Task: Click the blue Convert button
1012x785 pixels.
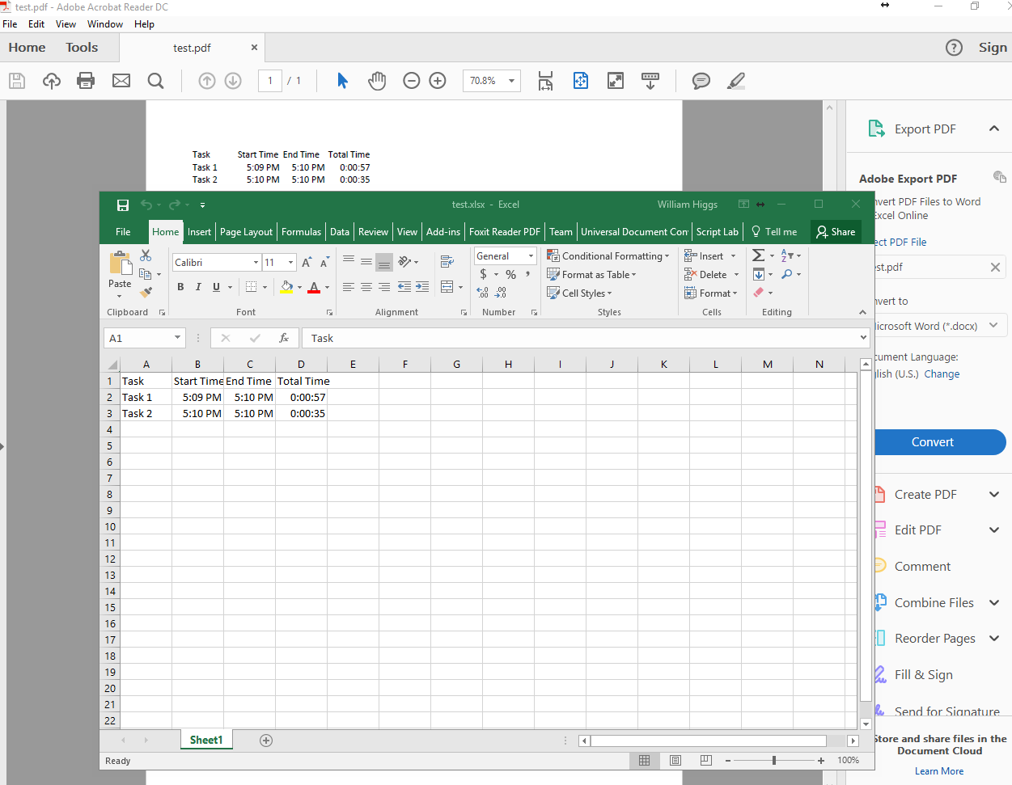Action: click(940, 442)
